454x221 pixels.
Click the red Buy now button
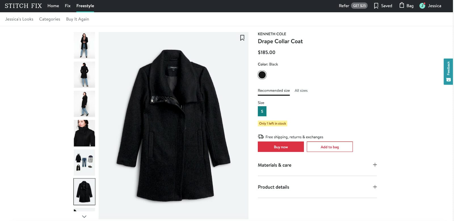point(281,147)
